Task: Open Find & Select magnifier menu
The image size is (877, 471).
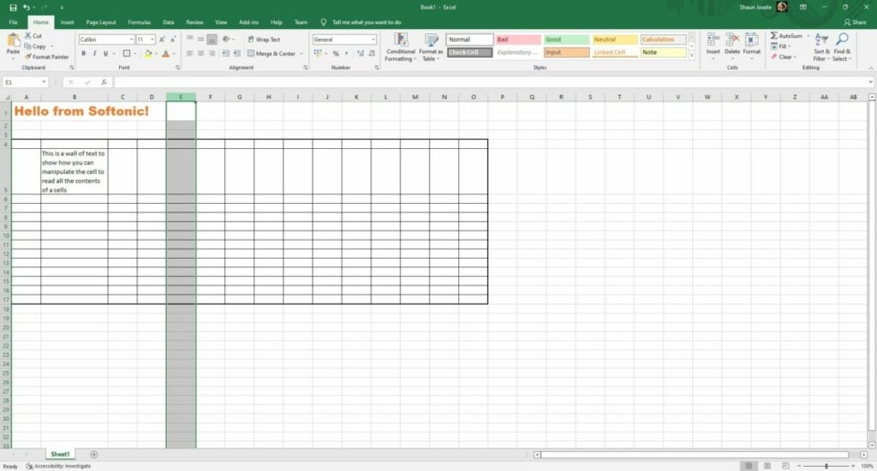Action: click(842, 47)
